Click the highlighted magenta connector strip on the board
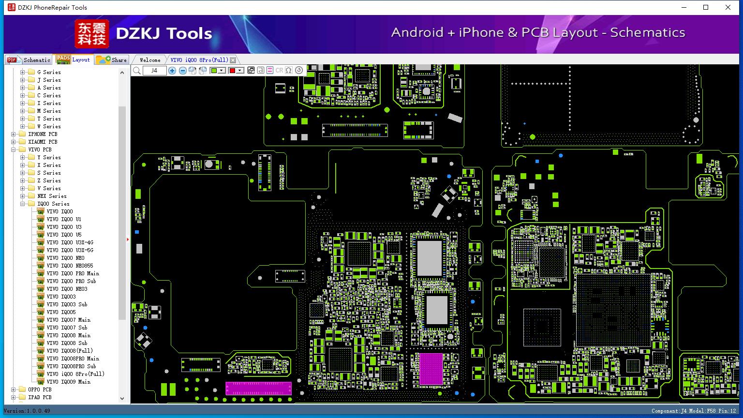The image size is (743, 418). (259, 388)
